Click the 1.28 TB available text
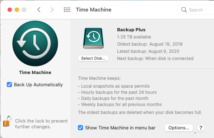Image resolution: width=214 pixels, height=138 pixels. pos(134,37)
